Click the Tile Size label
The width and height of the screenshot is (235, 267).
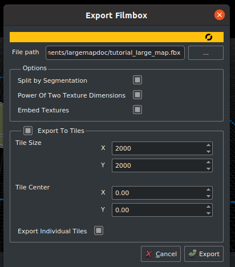(x=29, y=143)
